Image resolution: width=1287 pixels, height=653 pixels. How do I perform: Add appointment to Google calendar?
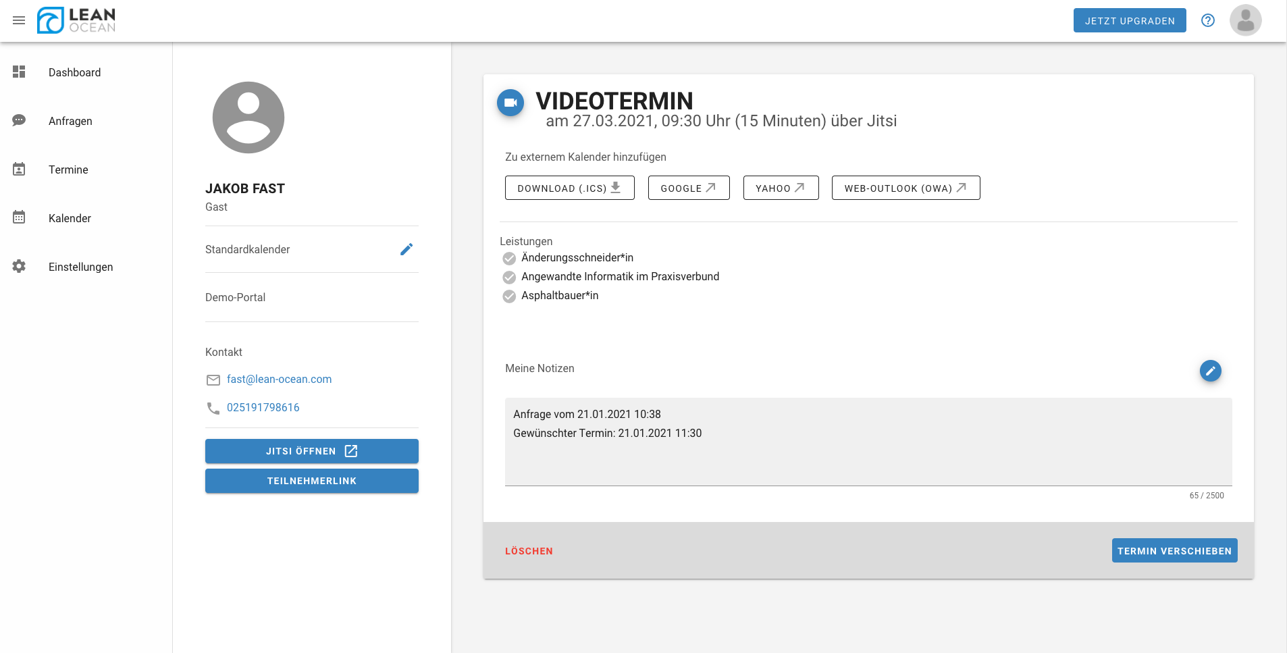[x=688, y=188]
